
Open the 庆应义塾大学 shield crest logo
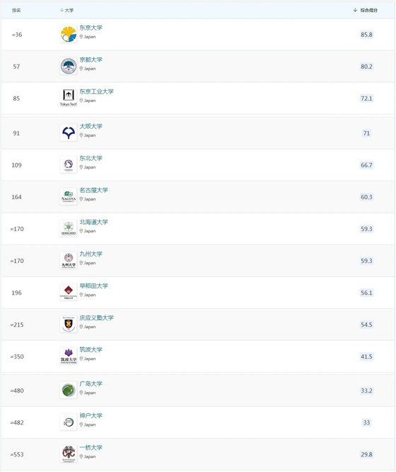coord(69,324)
